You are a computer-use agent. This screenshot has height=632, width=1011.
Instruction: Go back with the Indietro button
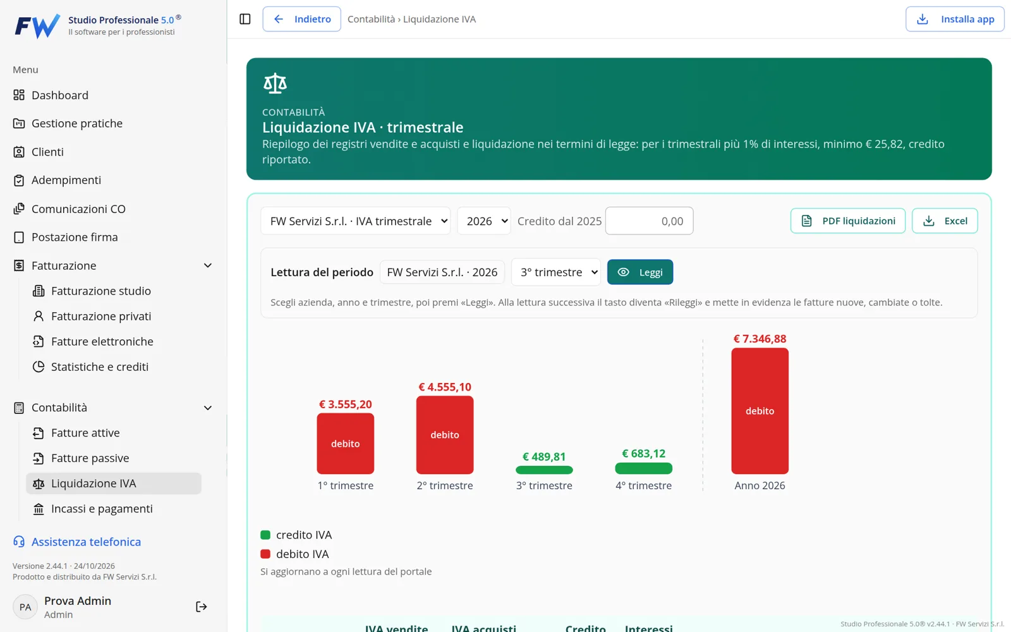pyautogui.click(x=301, y=19)
